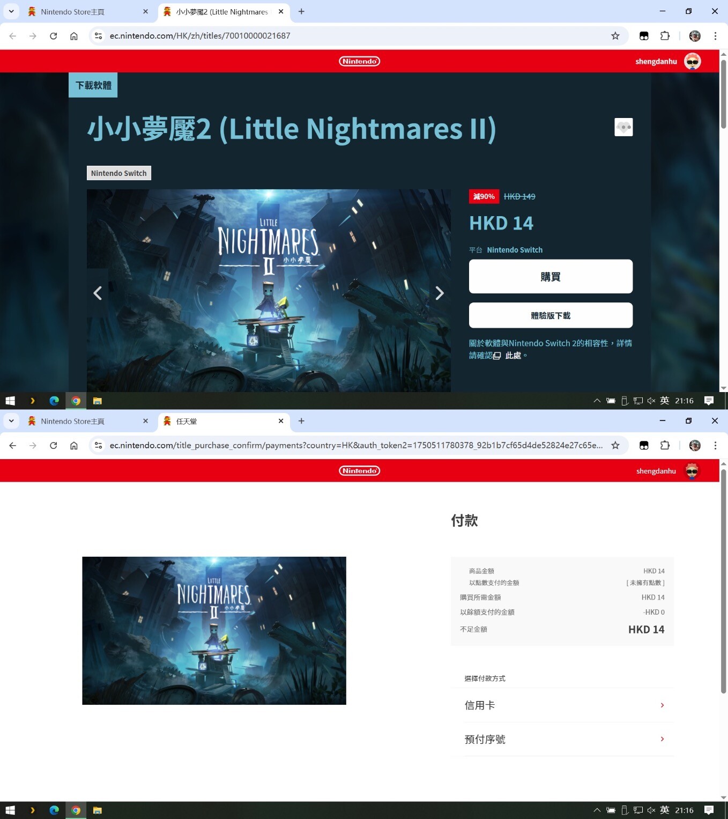Click the large Little Nightmares II carousel image

(x=269, y=290)
